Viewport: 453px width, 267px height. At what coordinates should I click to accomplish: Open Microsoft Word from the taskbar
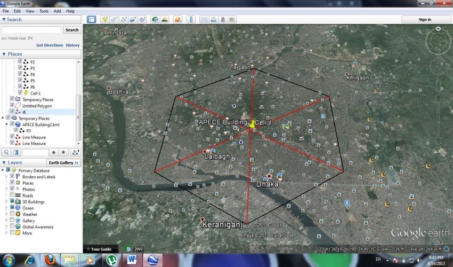[x=132, y=260]
